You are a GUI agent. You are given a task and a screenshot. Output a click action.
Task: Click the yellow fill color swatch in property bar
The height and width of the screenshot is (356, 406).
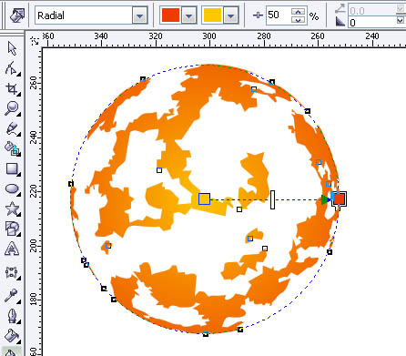pyautogui.click(x=213, y=15)
